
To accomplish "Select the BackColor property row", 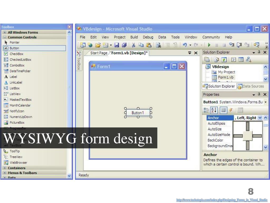I will (220, 140).
